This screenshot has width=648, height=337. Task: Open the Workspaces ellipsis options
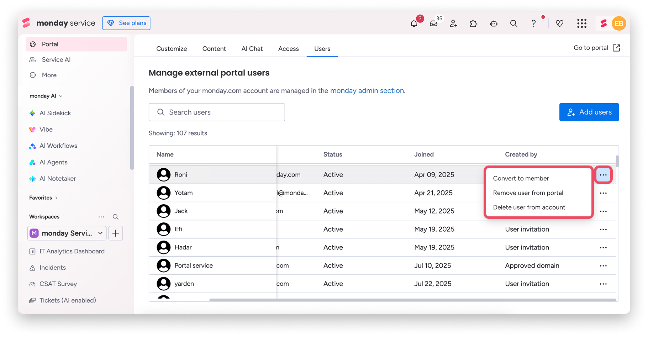click(x=101, y=217)
